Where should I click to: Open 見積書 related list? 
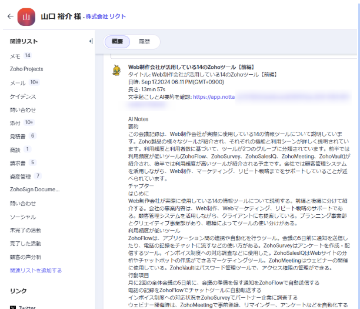click(18, 137)
